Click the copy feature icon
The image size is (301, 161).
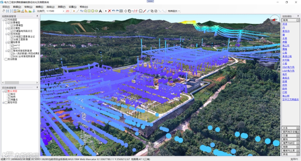point(130,11)
